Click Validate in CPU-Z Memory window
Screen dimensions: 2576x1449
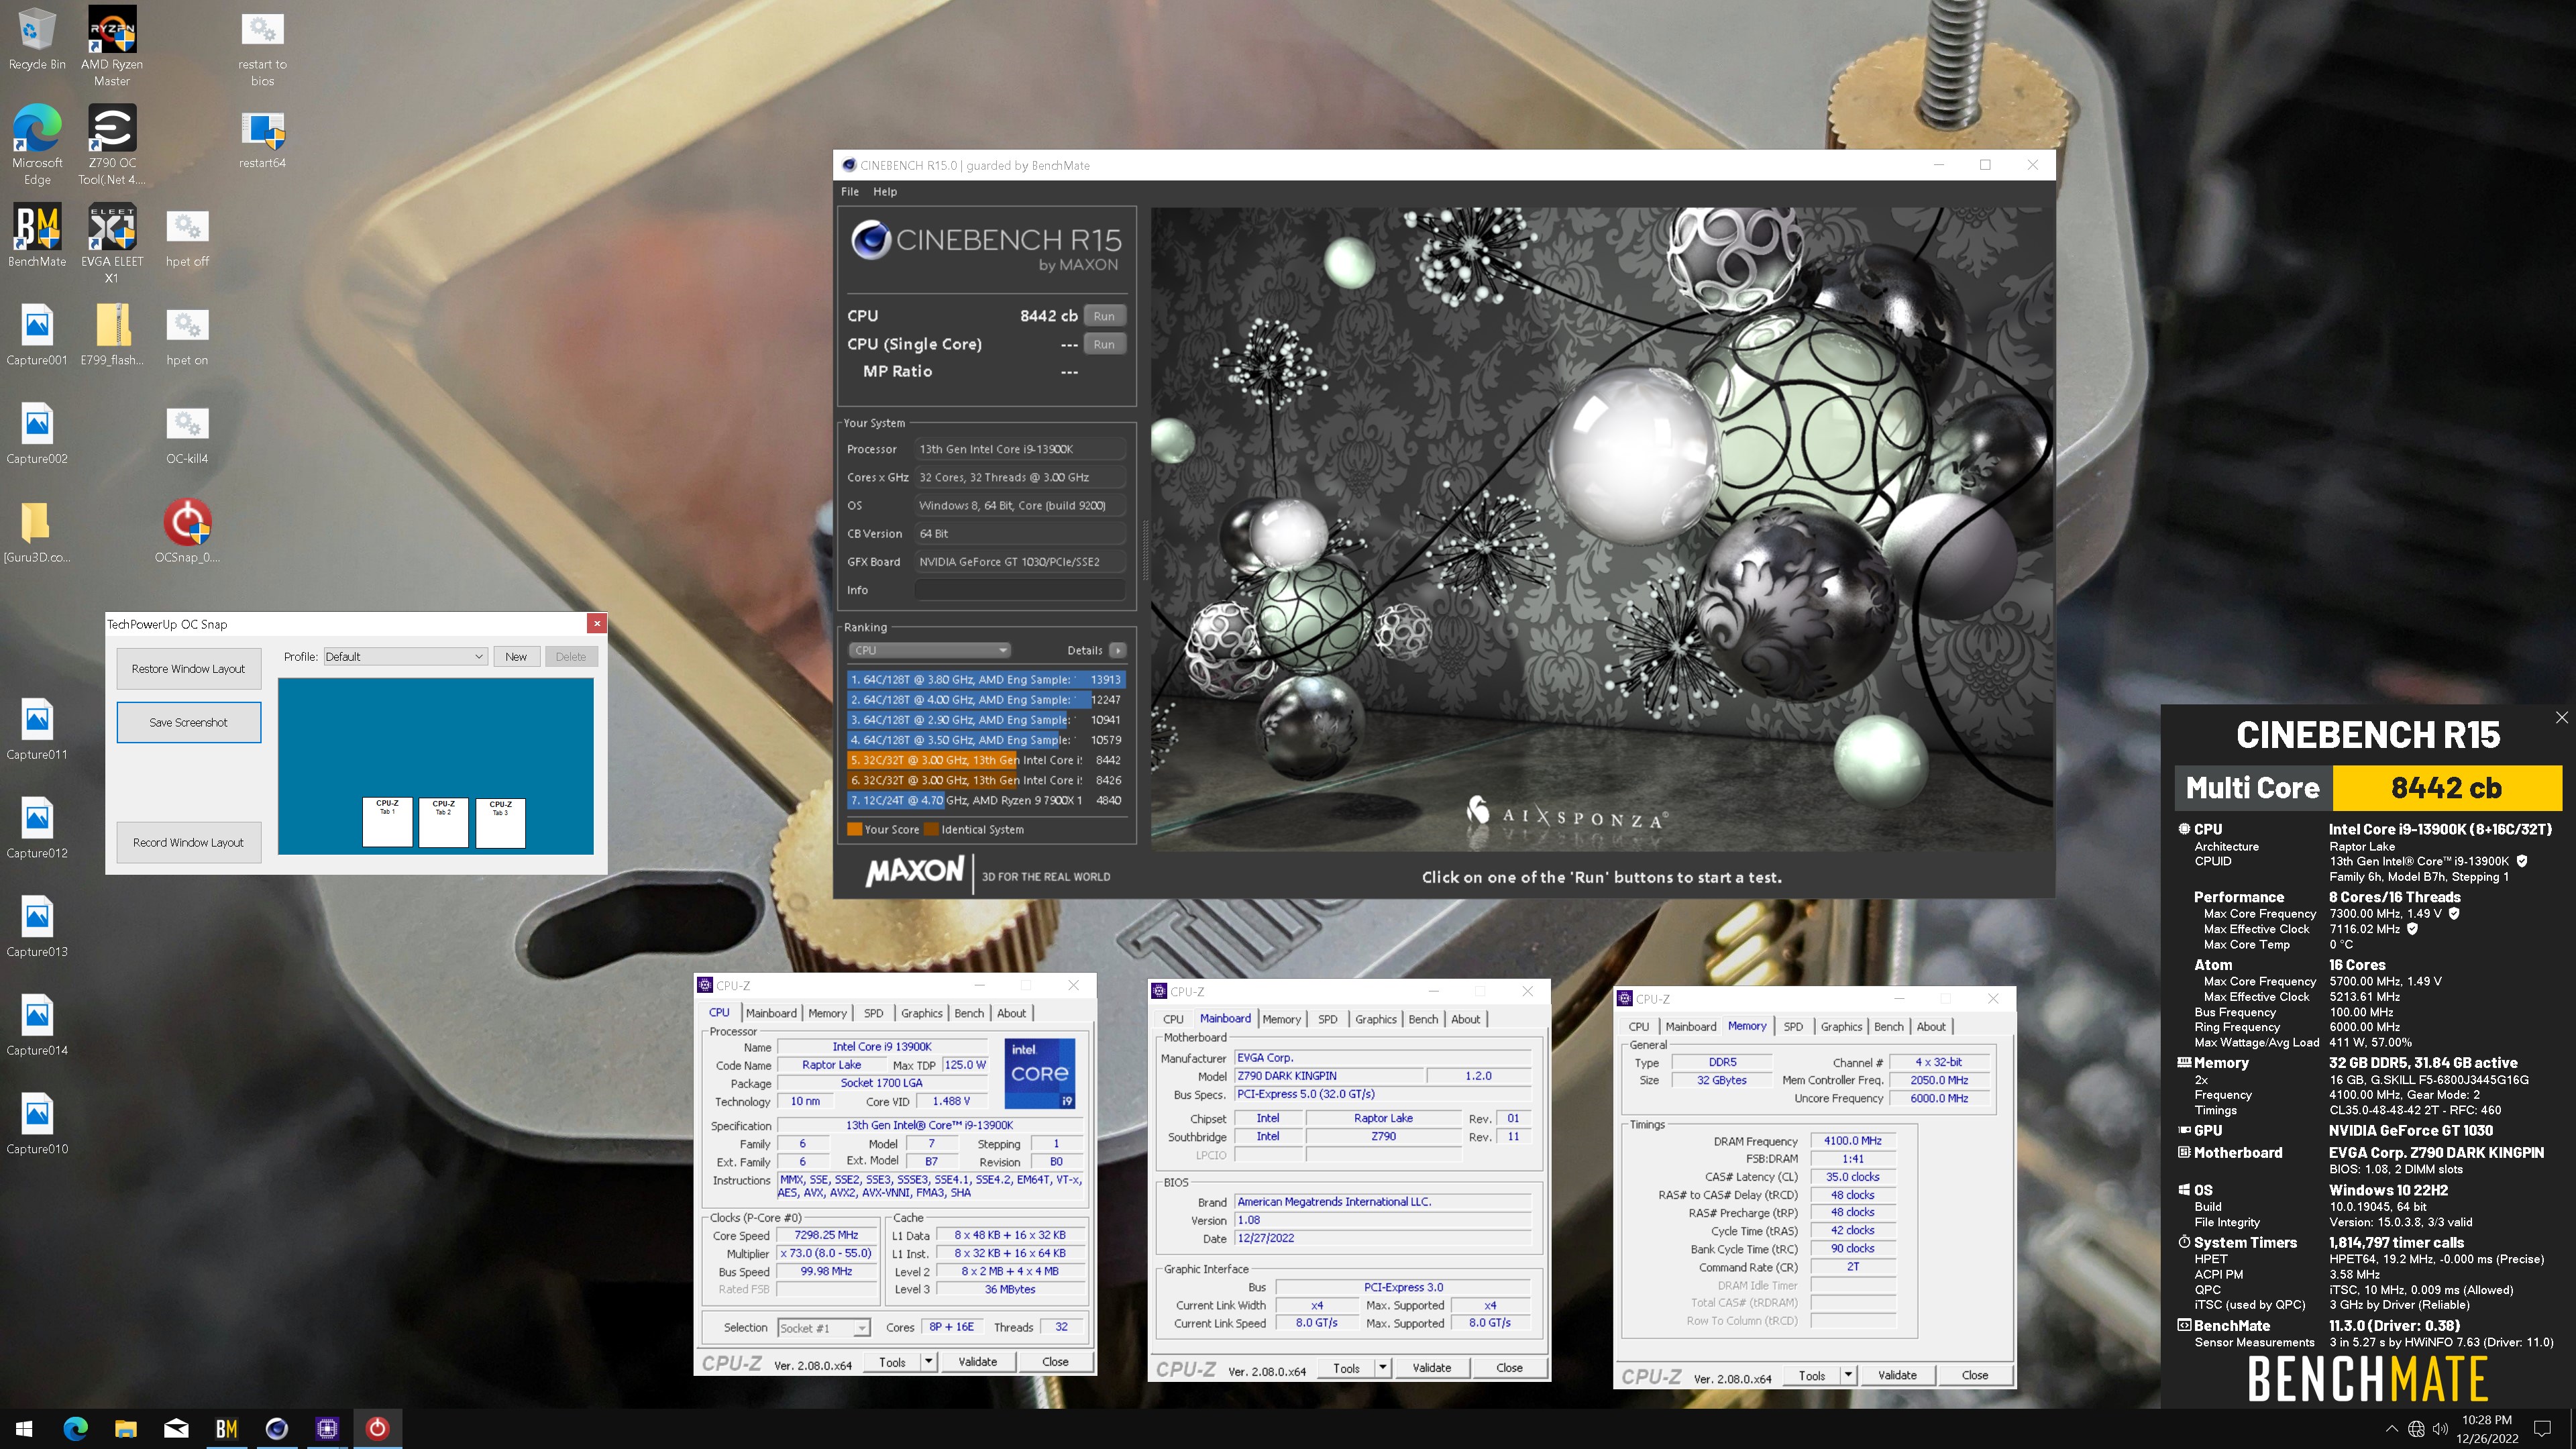pos(1897,1375)
